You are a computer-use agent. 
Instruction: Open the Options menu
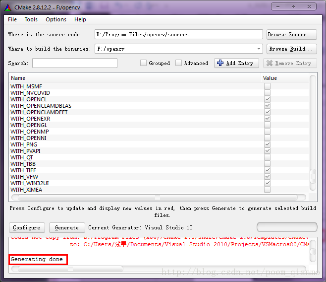coord(56,19)
